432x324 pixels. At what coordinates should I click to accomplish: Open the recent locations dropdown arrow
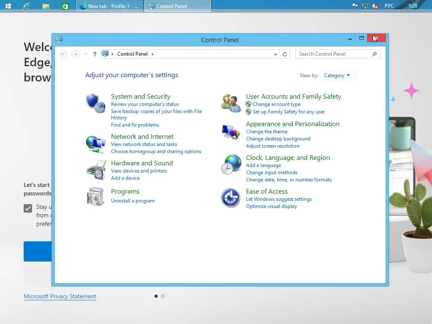(85, 54)
